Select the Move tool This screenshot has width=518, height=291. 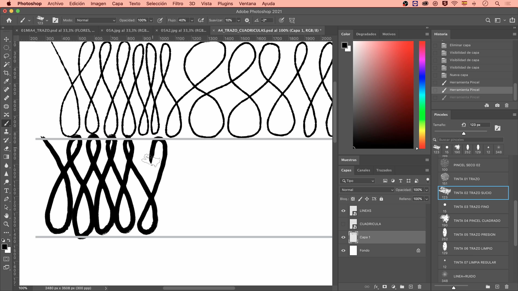tap(6, 39)
